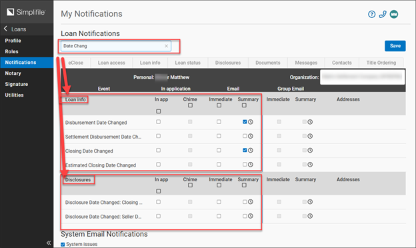Enable In app for Estimated Closing Date Changed
Viewport: 416px width, 248px height.
point(159,164)
